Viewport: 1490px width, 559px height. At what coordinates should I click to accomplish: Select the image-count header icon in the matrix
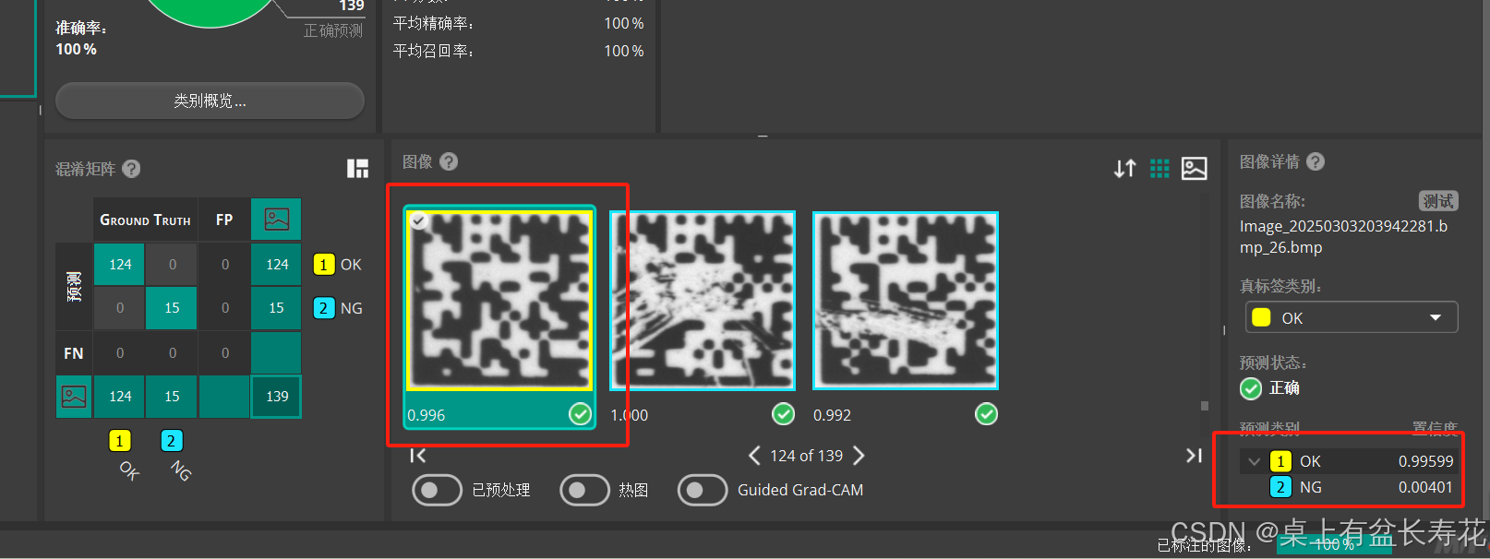pos(276,220)
